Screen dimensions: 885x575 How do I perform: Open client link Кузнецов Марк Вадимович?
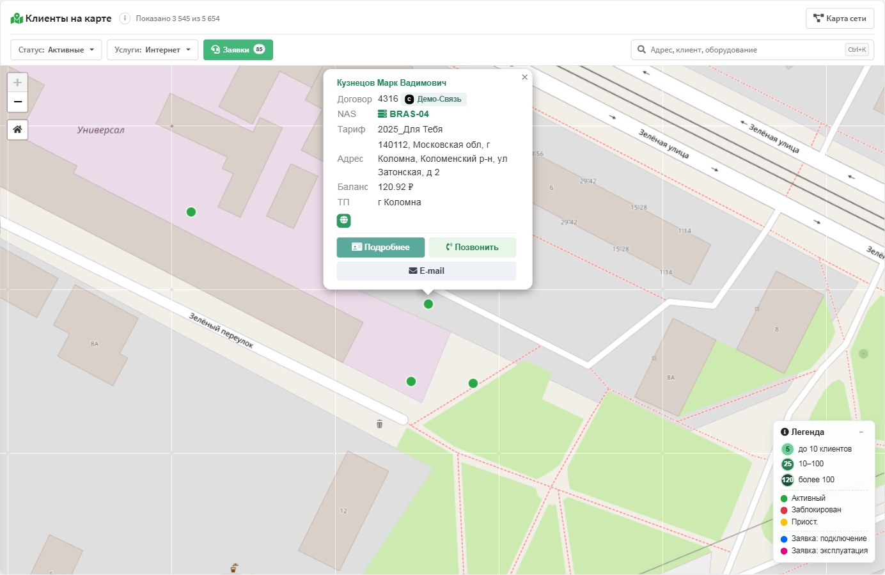[x=391, y=83]
